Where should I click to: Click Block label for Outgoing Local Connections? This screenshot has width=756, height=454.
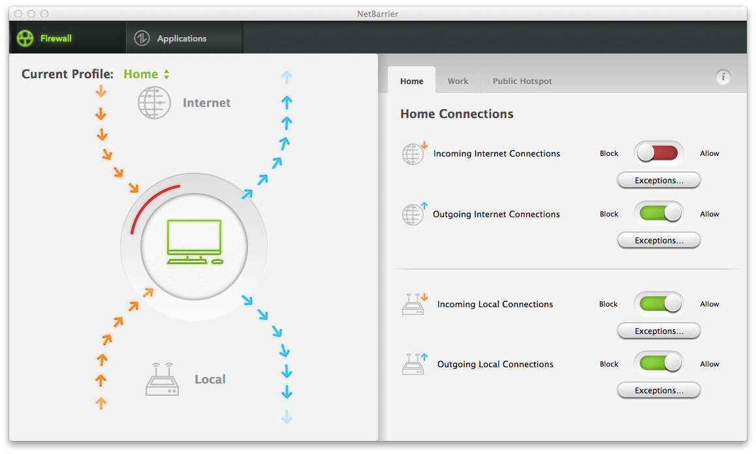(x=609, y=364)
